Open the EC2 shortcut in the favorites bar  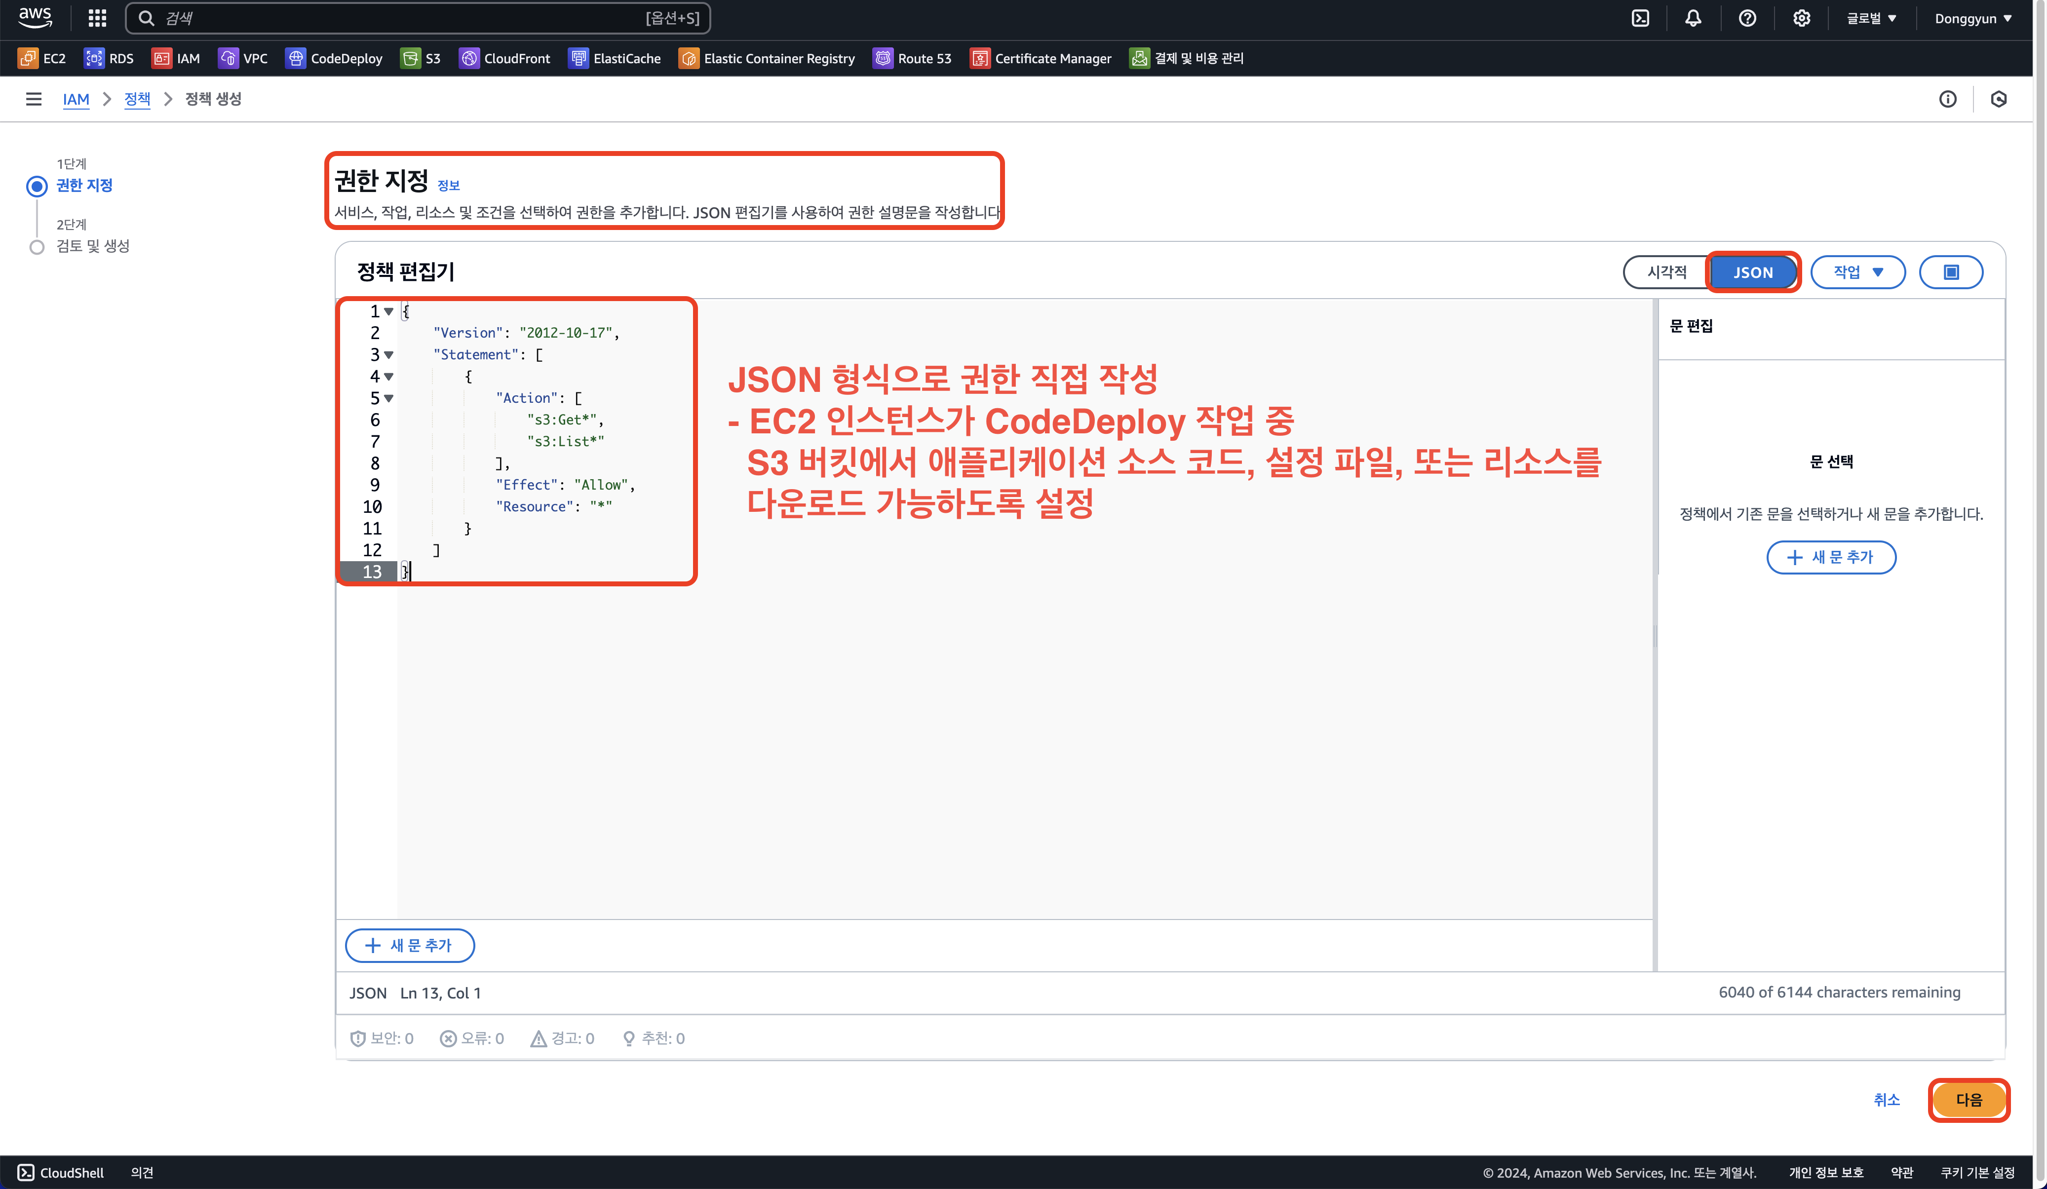(x=42, y=58)
